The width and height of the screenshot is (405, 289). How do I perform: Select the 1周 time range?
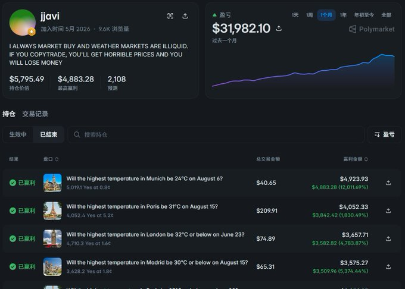pos(310,15)
